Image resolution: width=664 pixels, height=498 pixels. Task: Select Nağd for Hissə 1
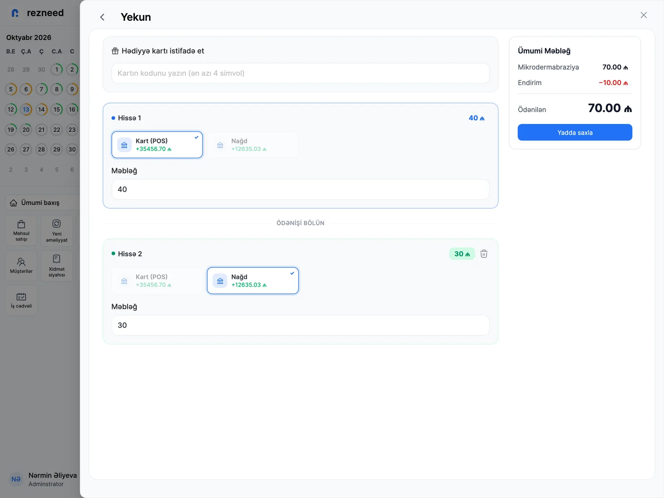point(253,145)
